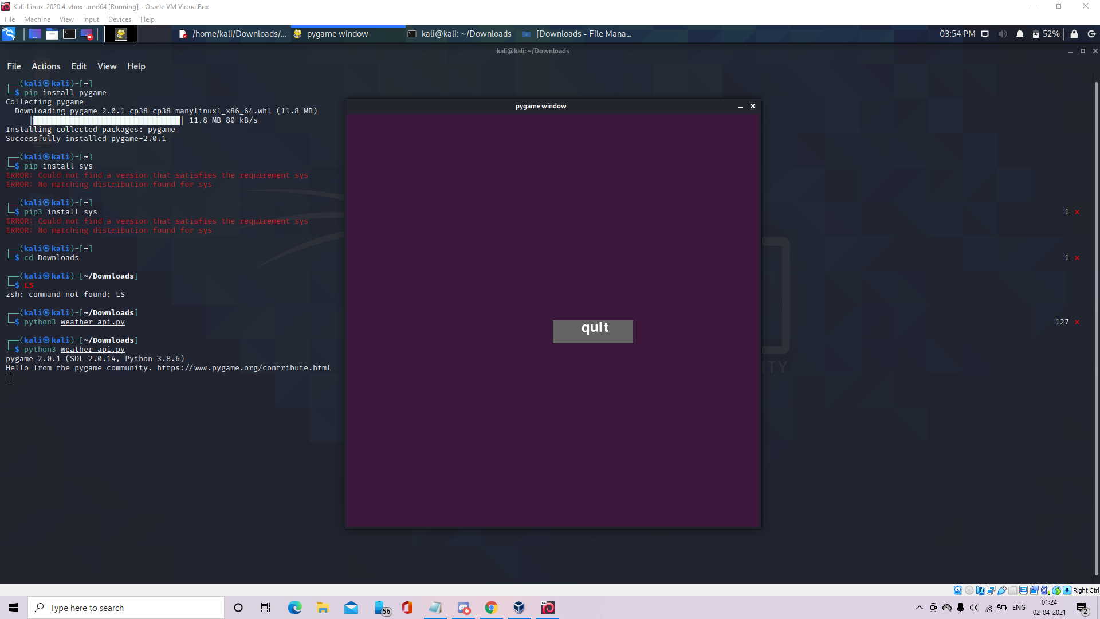
Task: Click the pip download progress bar
Action: (106, 120)
